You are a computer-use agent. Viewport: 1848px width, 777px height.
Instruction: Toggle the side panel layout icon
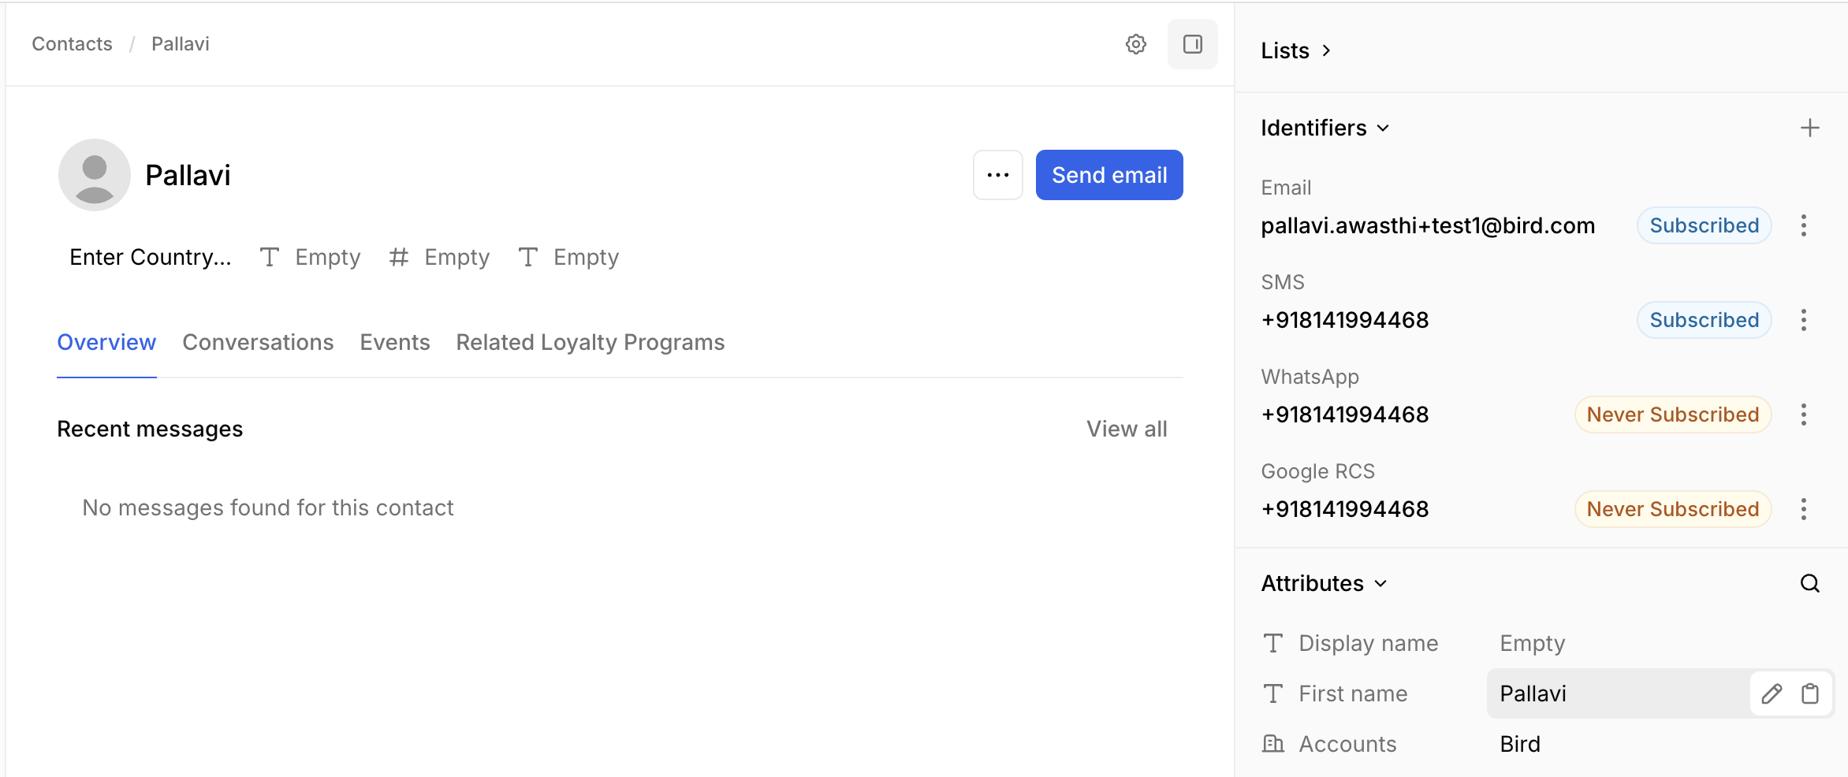(1192, 44)
